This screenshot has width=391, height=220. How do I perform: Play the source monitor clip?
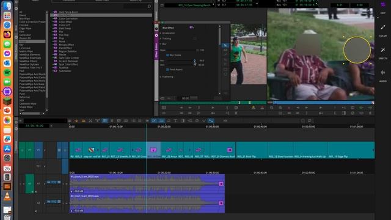213,108
